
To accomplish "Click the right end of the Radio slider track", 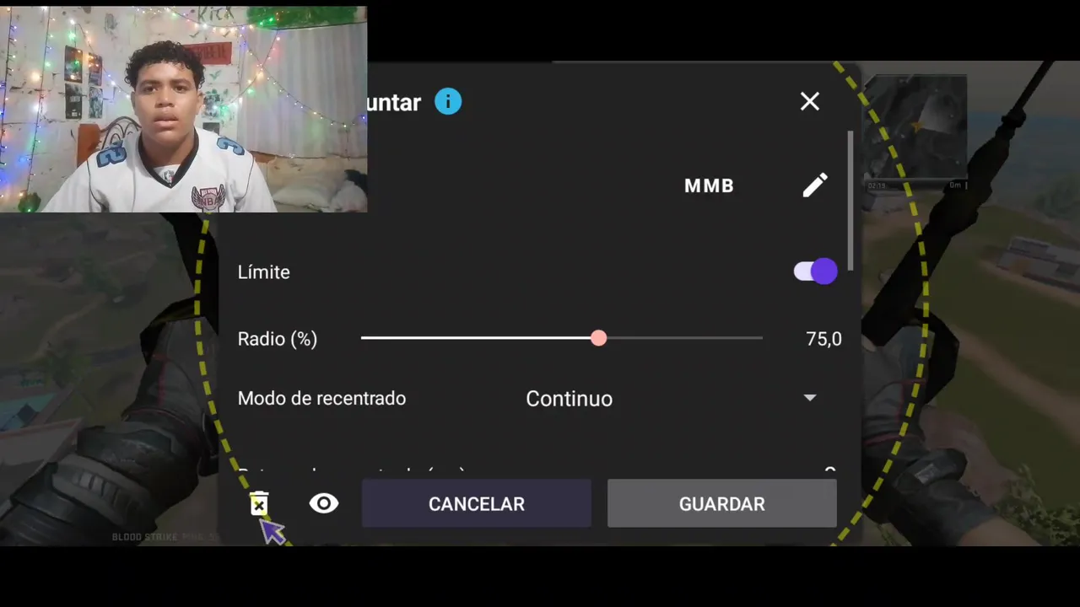I will [759, 338].
